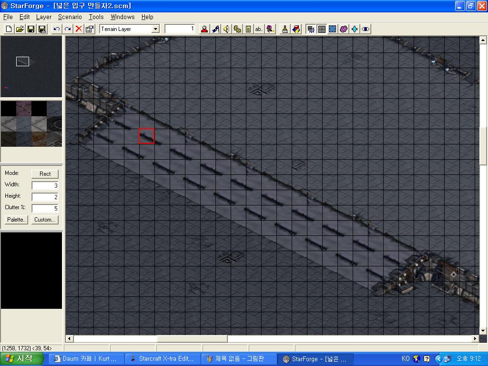Expand hidden tray icons arrow
Image resolution: width=488 pixels, height=366 pixels.
tap(438, 359)
